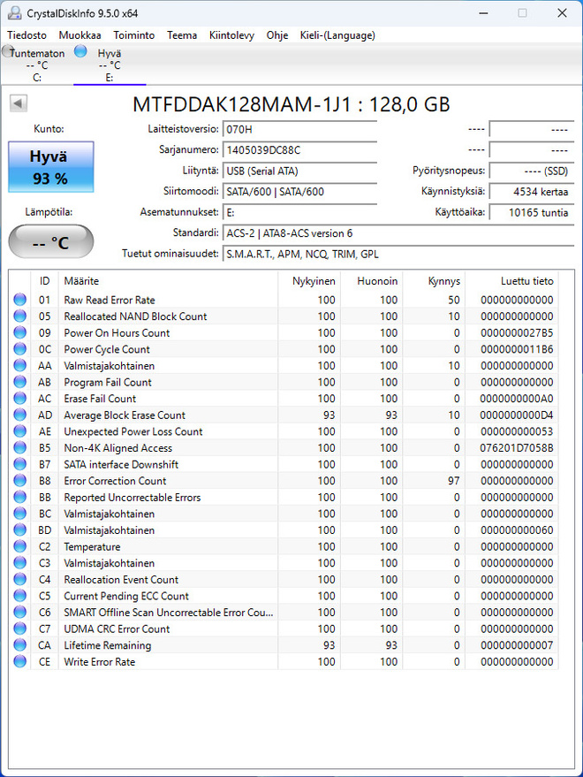
Task: Click raw value 0000000027B5
Action: coord(517,333)
